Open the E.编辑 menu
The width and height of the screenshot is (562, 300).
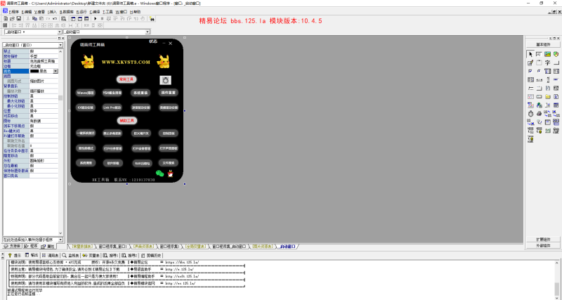click(27, 12)
